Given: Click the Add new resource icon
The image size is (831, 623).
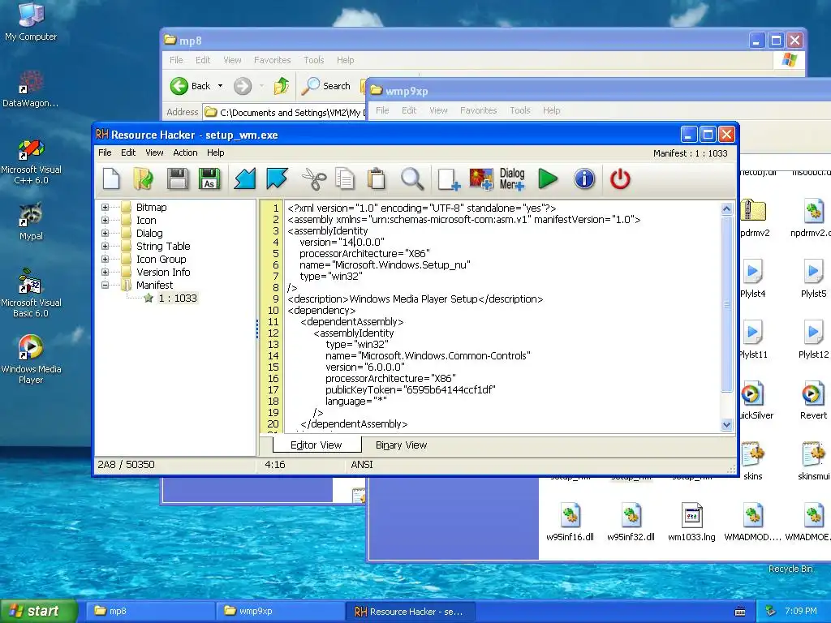Looking at the screenshot, I should pos(448,178).
